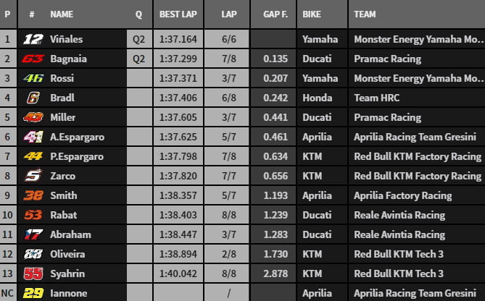The height and width of the screenshot is (301, 485).
Task: Click Iannone's yellow 29 number icon
Action: [33, 293]
